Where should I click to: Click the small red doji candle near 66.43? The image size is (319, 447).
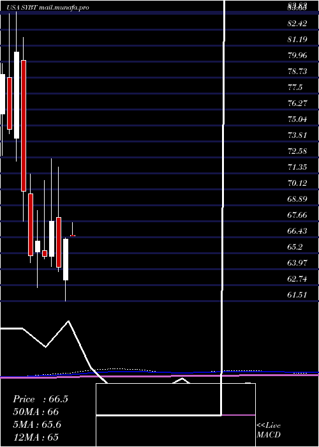pos(73,236)
